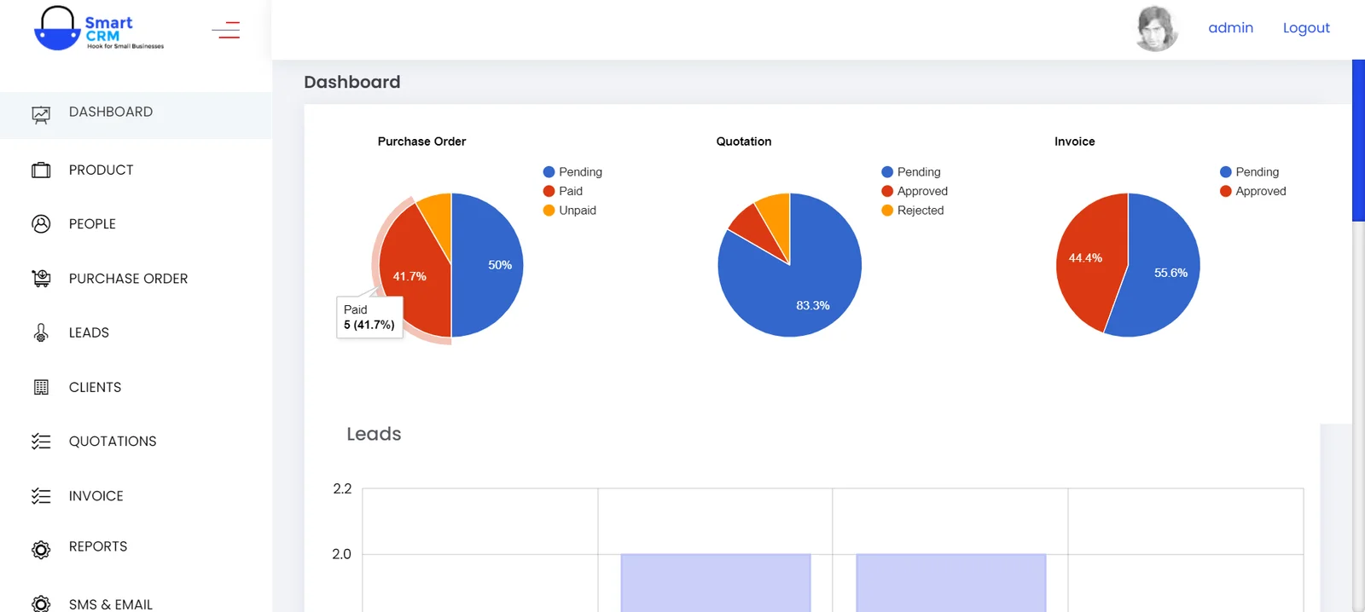This screenshot has width=1365, height=612.
Task: Toggle Pending legend in Purchase Order chart
Action: (572, 172)
